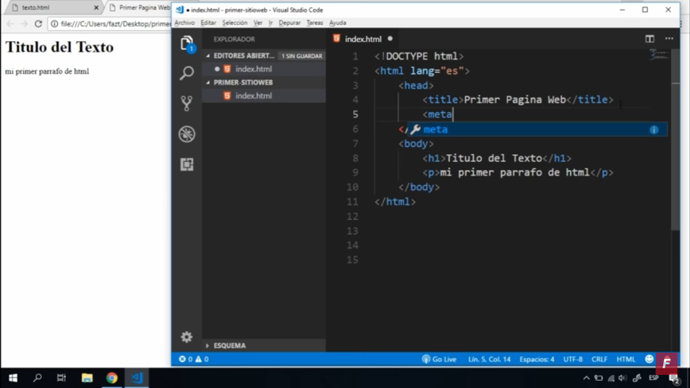Open Task View on the taskbar

pyautogui.click(x=61, y=378)
